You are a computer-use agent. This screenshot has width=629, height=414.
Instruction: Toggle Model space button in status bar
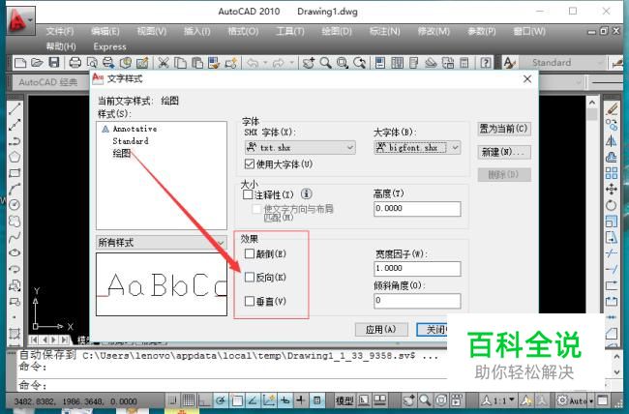point(344,399)
